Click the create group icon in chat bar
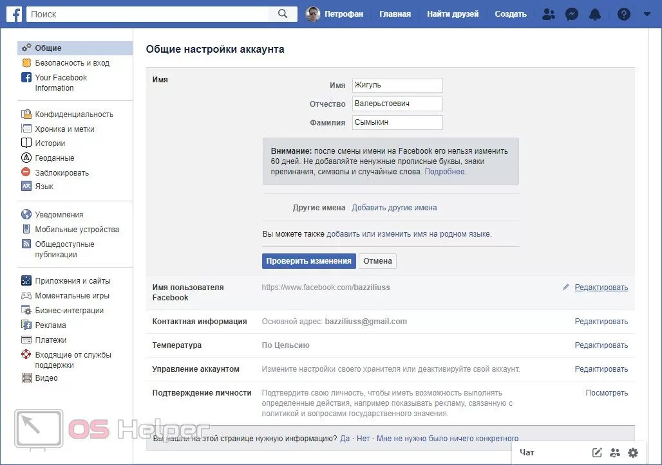The image size is (662, 465). point(615,453)
